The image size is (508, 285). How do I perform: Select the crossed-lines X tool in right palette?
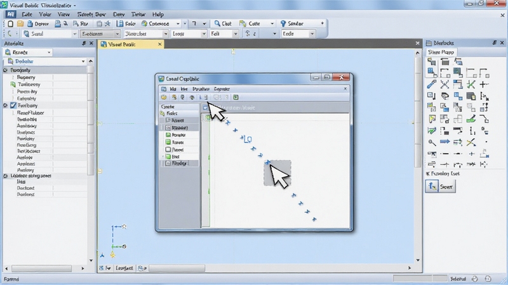pos(444,84)
